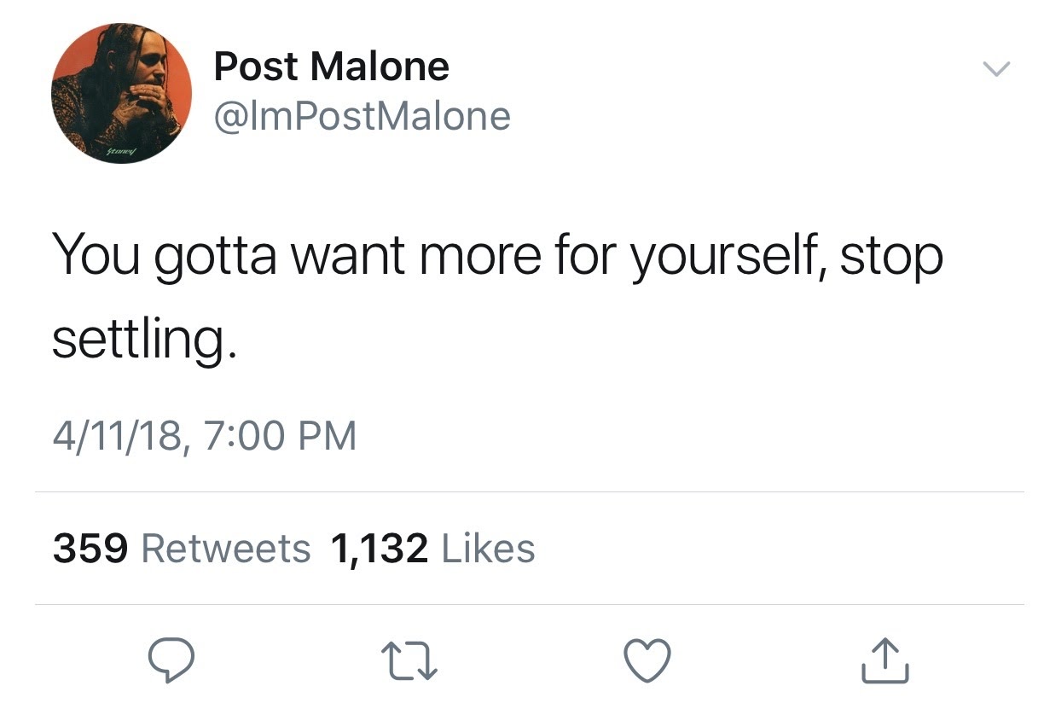
Task: Click the bold 359 retweet count number
Action: [x=90, y=548]
